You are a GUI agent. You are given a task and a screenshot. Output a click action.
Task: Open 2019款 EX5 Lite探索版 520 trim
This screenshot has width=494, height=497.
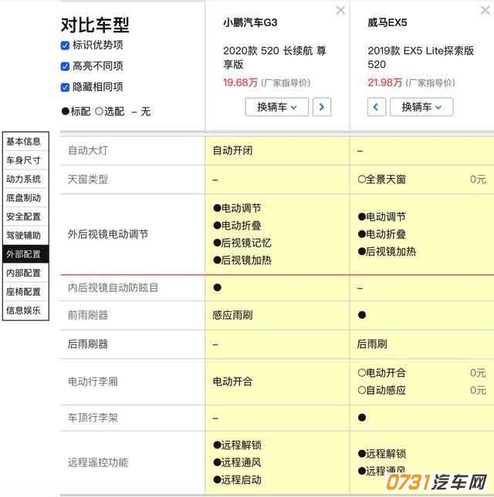coord(421,57)
